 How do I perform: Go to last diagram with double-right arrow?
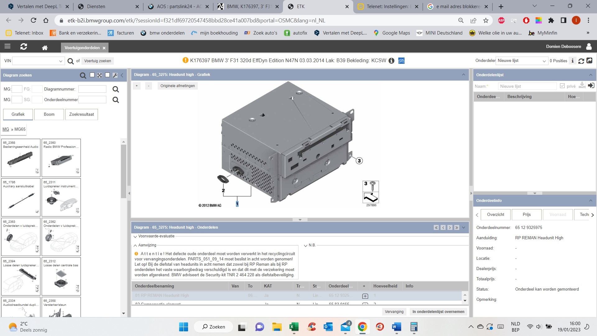point(457,228)
